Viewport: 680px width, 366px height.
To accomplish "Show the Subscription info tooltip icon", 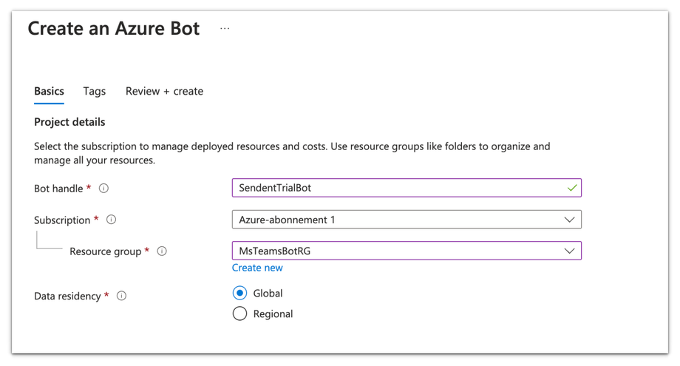I will tap(112, 220).
